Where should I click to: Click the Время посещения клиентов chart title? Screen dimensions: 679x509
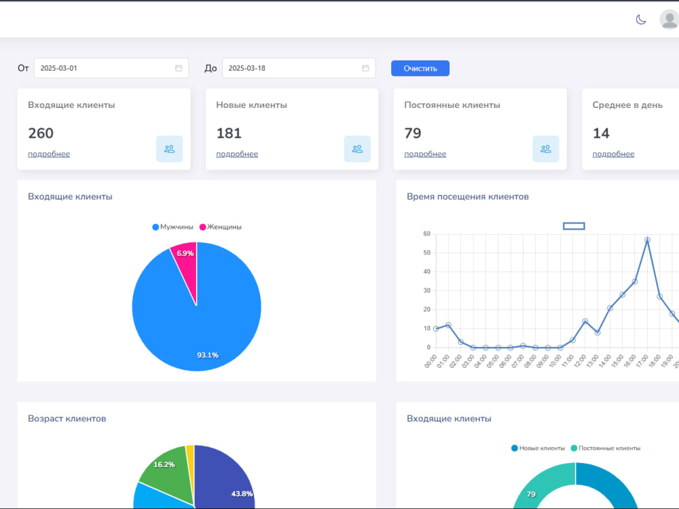point(468,197)
